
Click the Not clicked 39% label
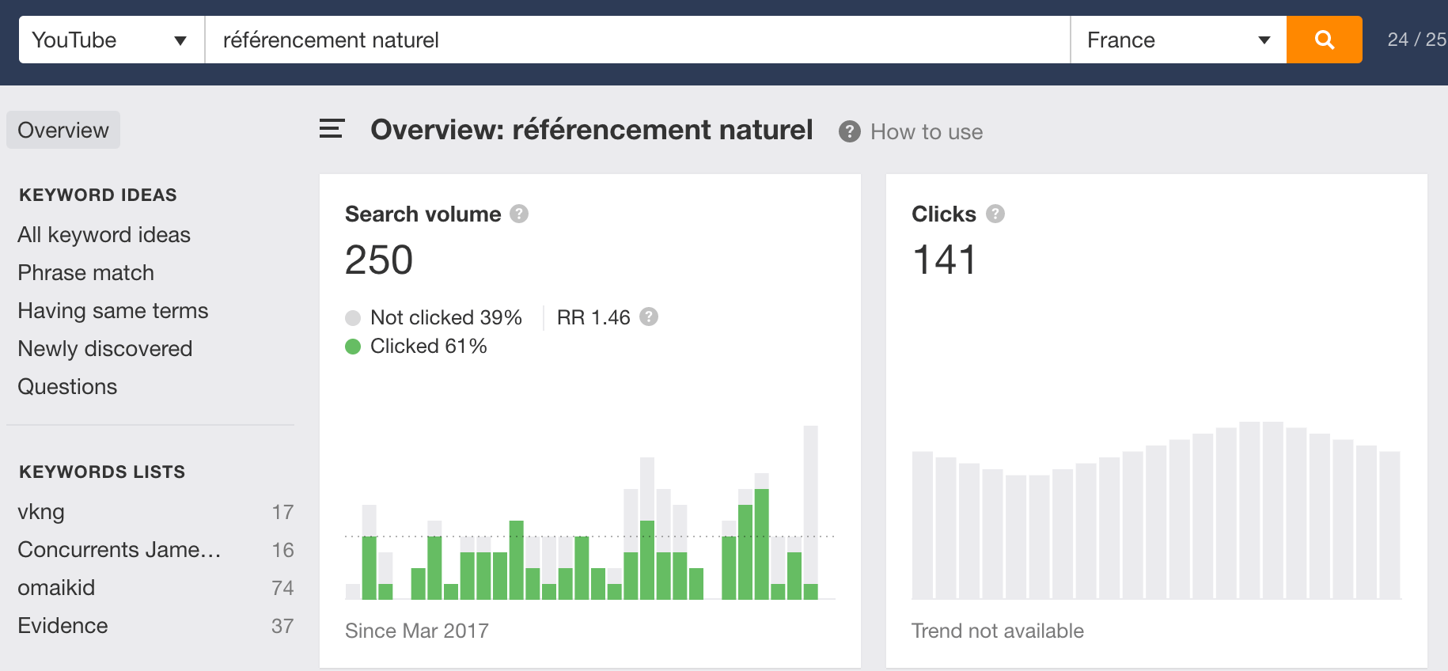(445, 317)
